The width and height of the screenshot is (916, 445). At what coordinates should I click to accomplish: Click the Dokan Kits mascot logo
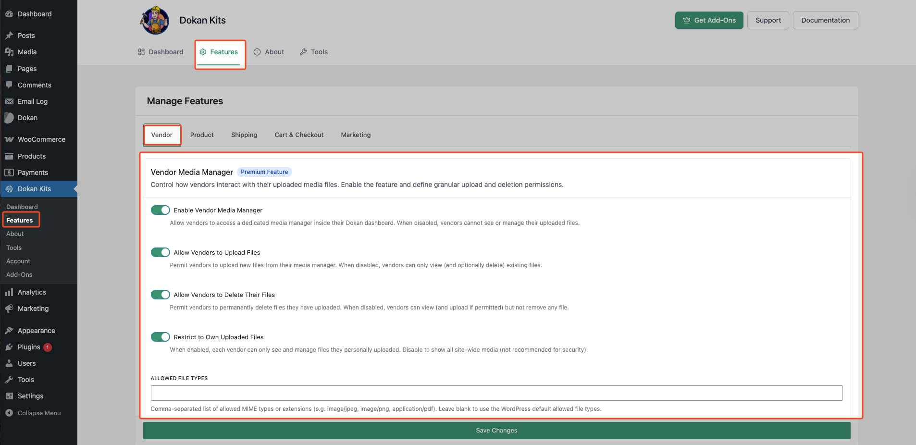point(155,20)
